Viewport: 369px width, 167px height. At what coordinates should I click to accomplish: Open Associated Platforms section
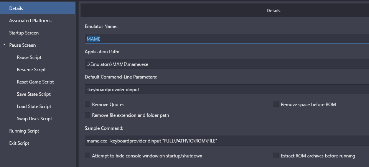click(30, 21)
